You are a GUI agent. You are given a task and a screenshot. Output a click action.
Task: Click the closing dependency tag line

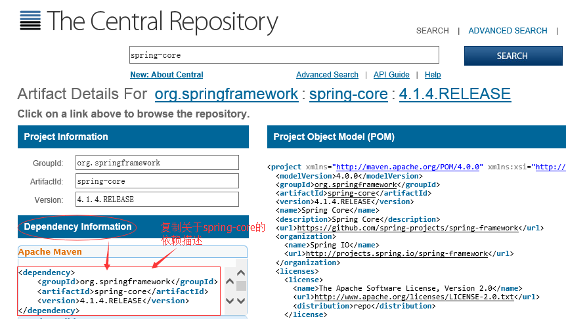49,310
